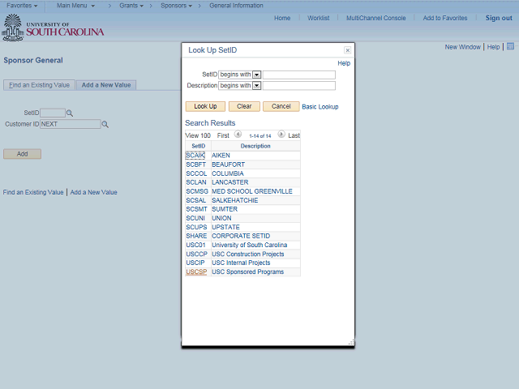Click the bottom Find an Existing Value link

33,192
